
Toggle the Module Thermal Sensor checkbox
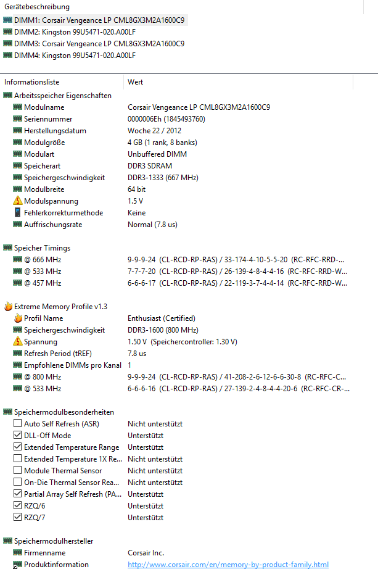click(x=17, y=470)
